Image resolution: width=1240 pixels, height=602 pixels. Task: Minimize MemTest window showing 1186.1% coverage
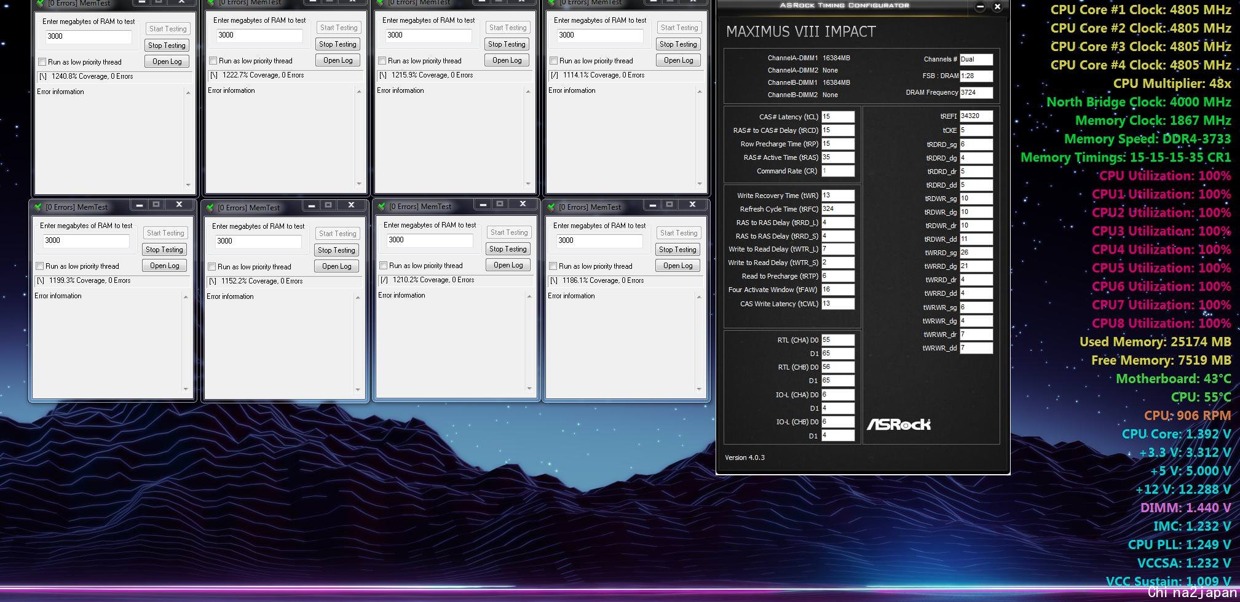click(x=652, y=205)
